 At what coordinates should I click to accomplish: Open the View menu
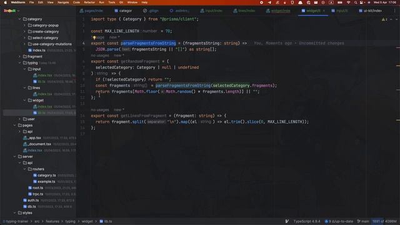(50, 2)
